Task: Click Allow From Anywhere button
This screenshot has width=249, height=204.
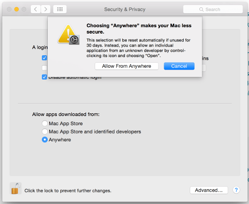Action: click(x=126, y=66)
